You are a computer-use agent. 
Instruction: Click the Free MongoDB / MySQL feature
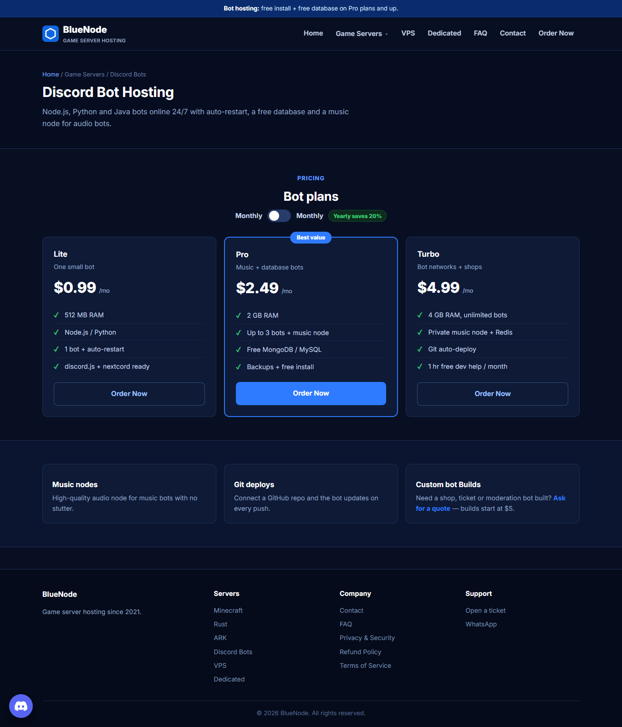[x=284, y=350]
